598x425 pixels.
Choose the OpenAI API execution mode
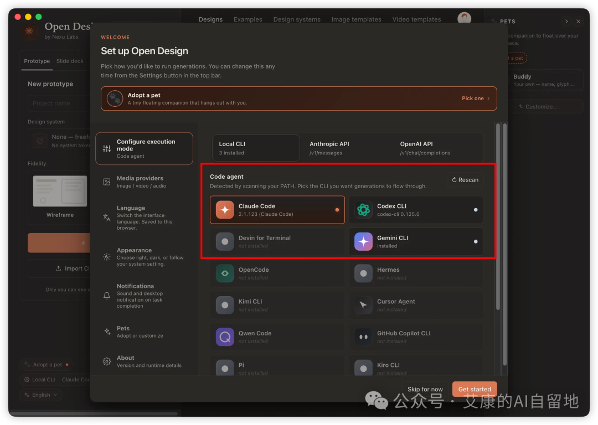tap(437, 148)
